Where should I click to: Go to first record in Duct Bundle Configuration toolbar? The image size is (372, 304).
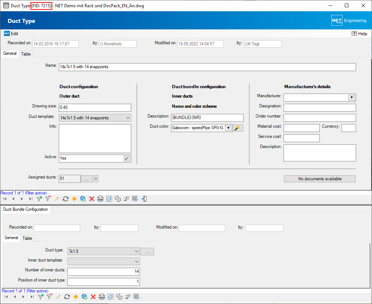pos(6,297)
